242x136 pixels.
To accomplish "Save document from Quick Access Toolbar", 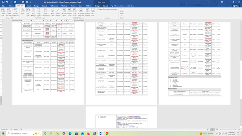I will pos(3,2).
